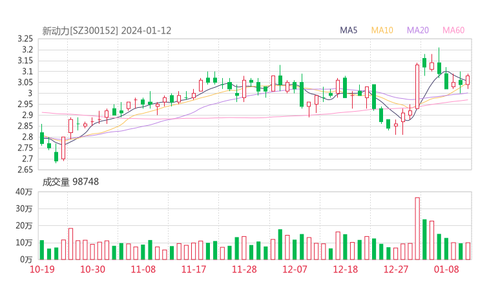Screen dimensions: 478x284
Task: Toggle the MA20 legend label
Action: [x=418, y=30]
